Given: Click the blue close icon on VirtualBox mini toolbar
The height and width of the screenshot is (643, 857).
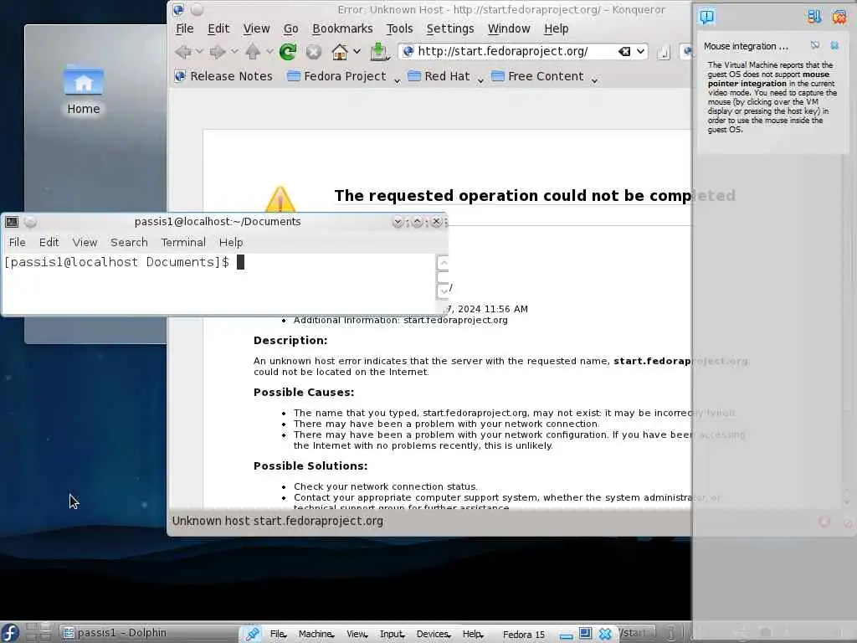Looking at the screenshot, I should pos(605,634).
